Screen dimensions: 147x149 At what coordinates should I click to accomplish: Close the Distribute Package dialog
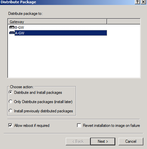tap(143, 2)
